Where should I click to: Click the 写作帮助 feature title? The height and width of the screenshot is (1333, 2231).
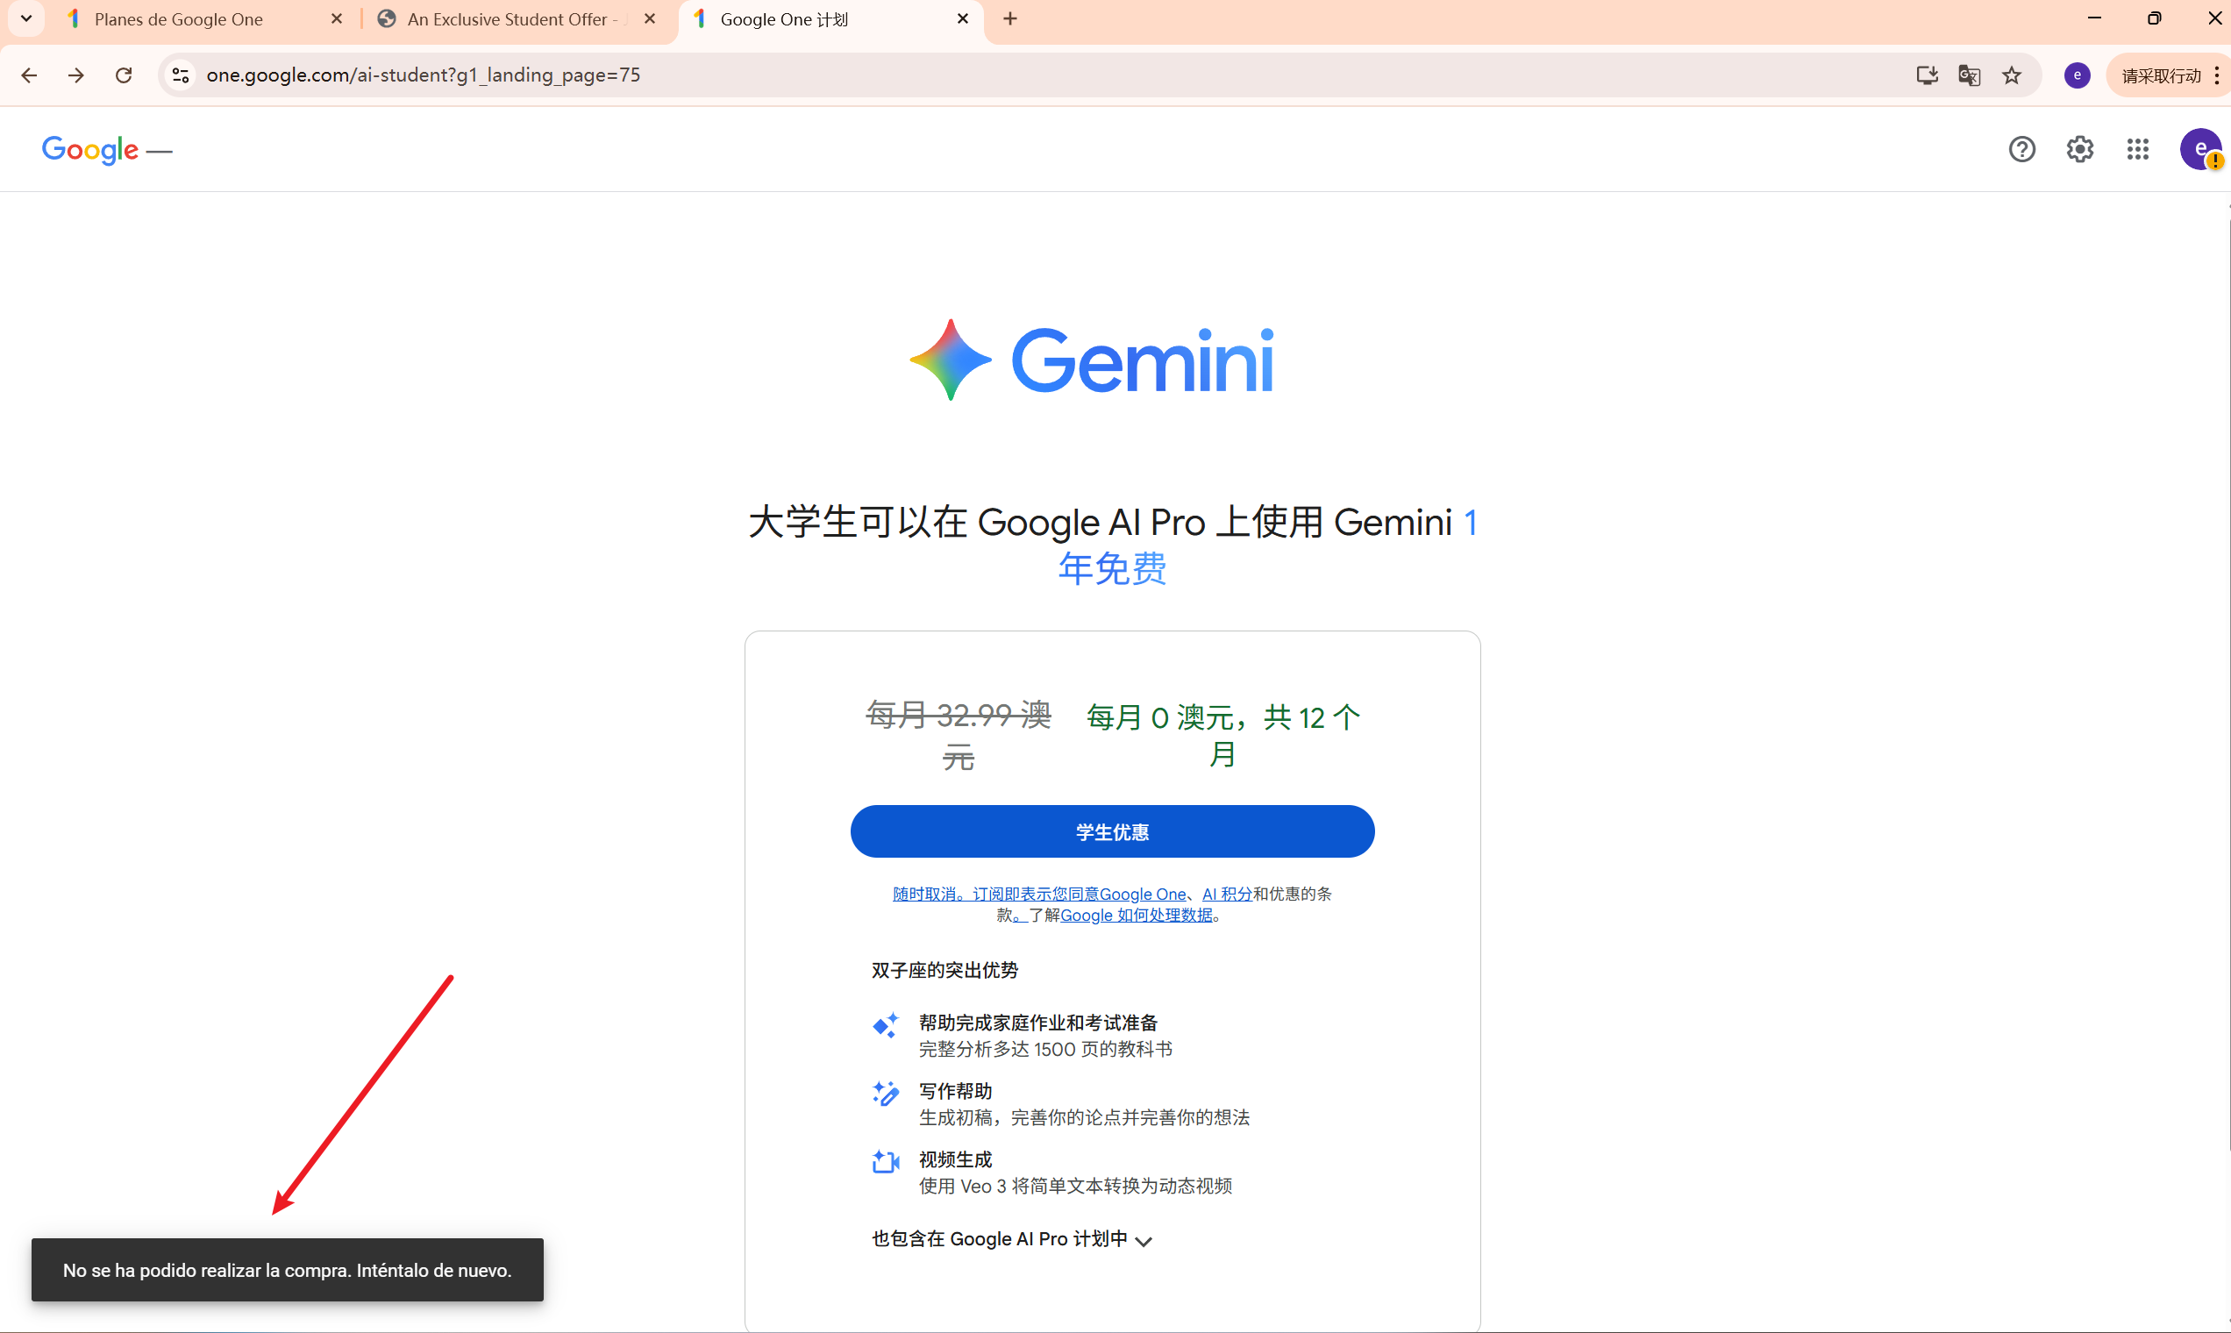956,1091
